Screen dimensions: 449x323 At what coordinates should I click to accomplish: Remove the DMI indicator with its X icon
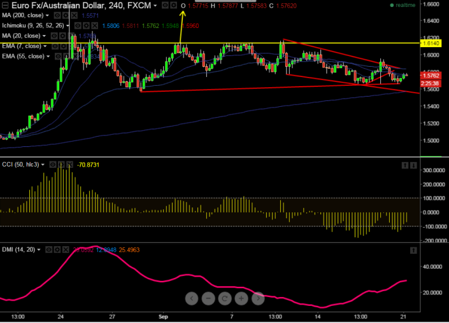(66, 250)
